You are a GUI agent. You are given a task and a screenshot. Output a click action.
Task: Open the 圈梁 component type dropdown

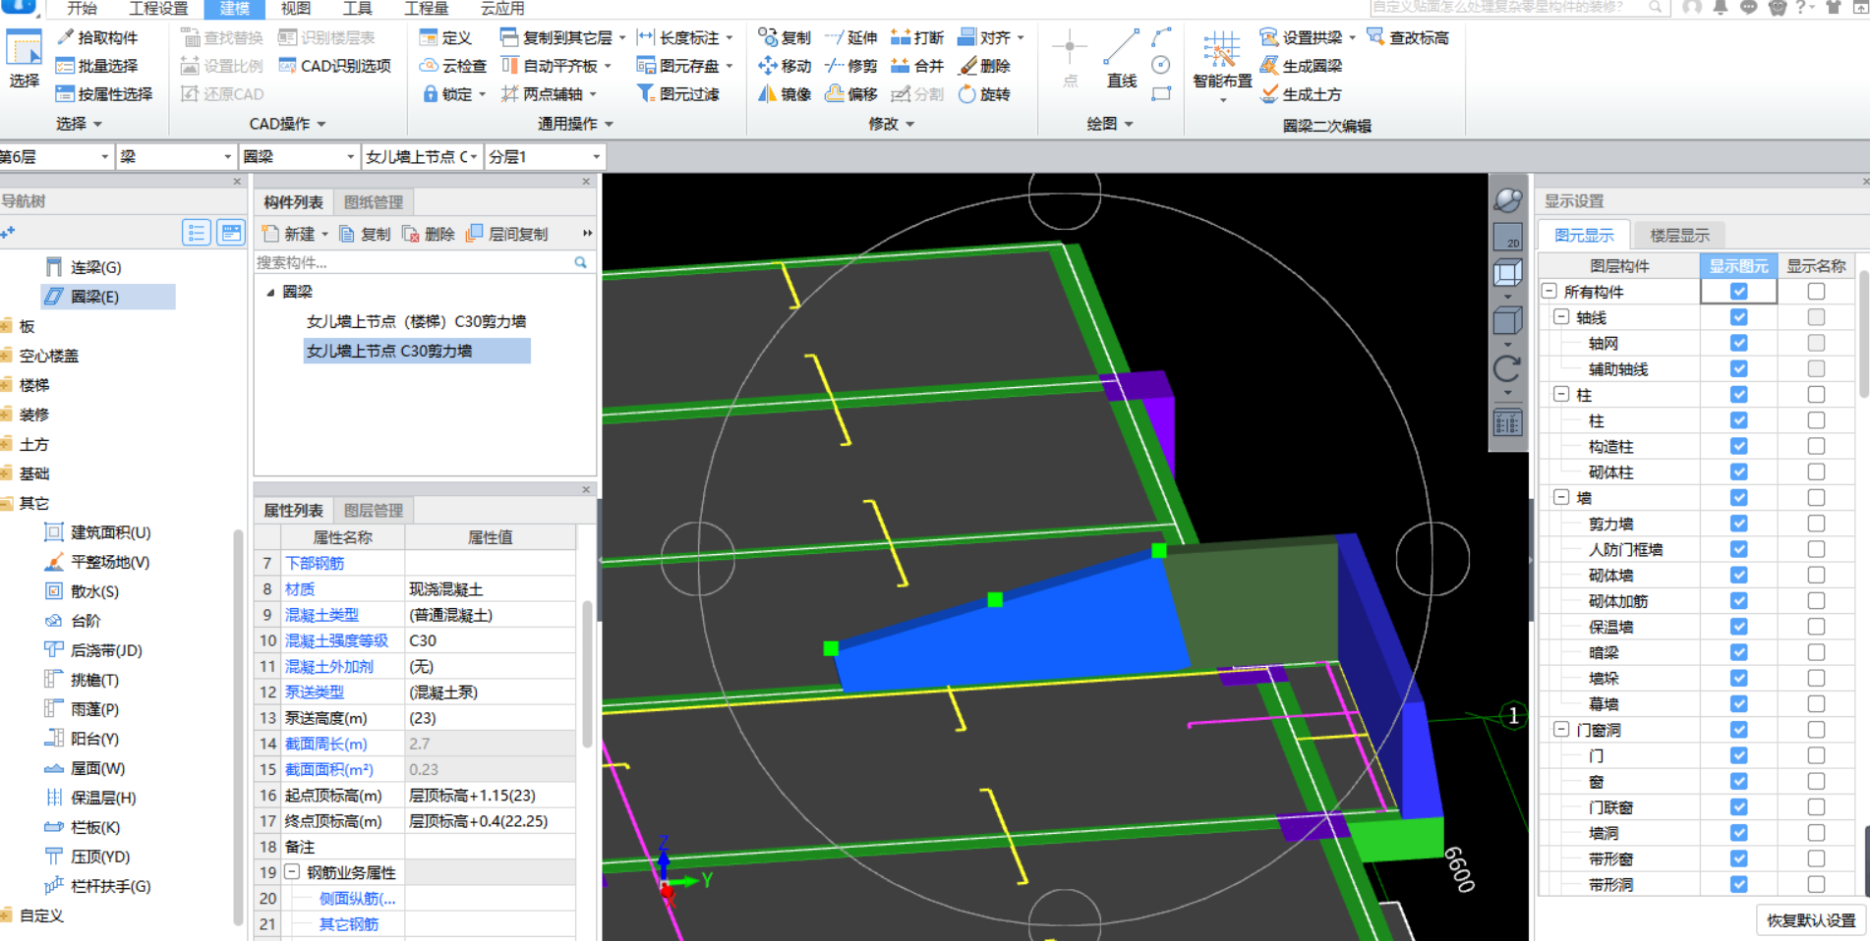tap(299, 156)
